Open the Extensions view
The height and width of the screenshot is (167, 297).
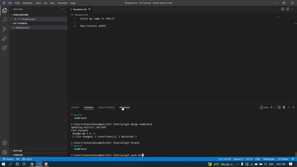[5, 48]
